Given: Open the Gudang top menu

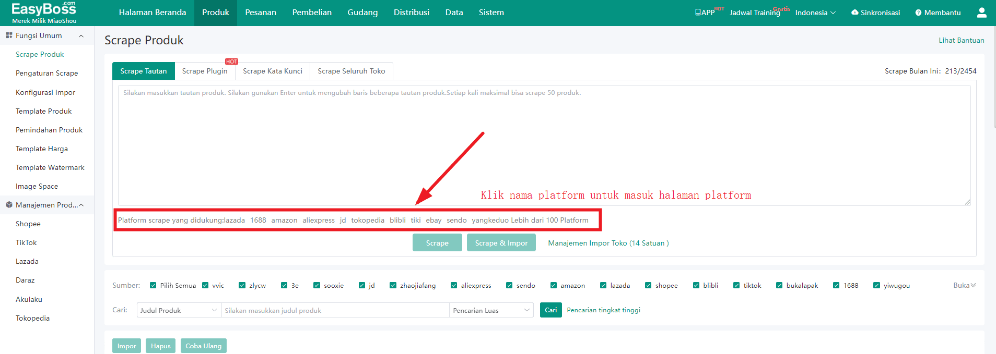Looking at the screenshot, I should (x=362, y=13).
